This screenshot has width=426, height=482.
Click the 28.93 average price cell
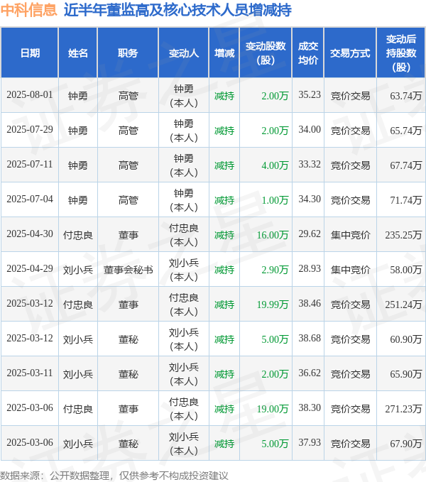(310, 268)
